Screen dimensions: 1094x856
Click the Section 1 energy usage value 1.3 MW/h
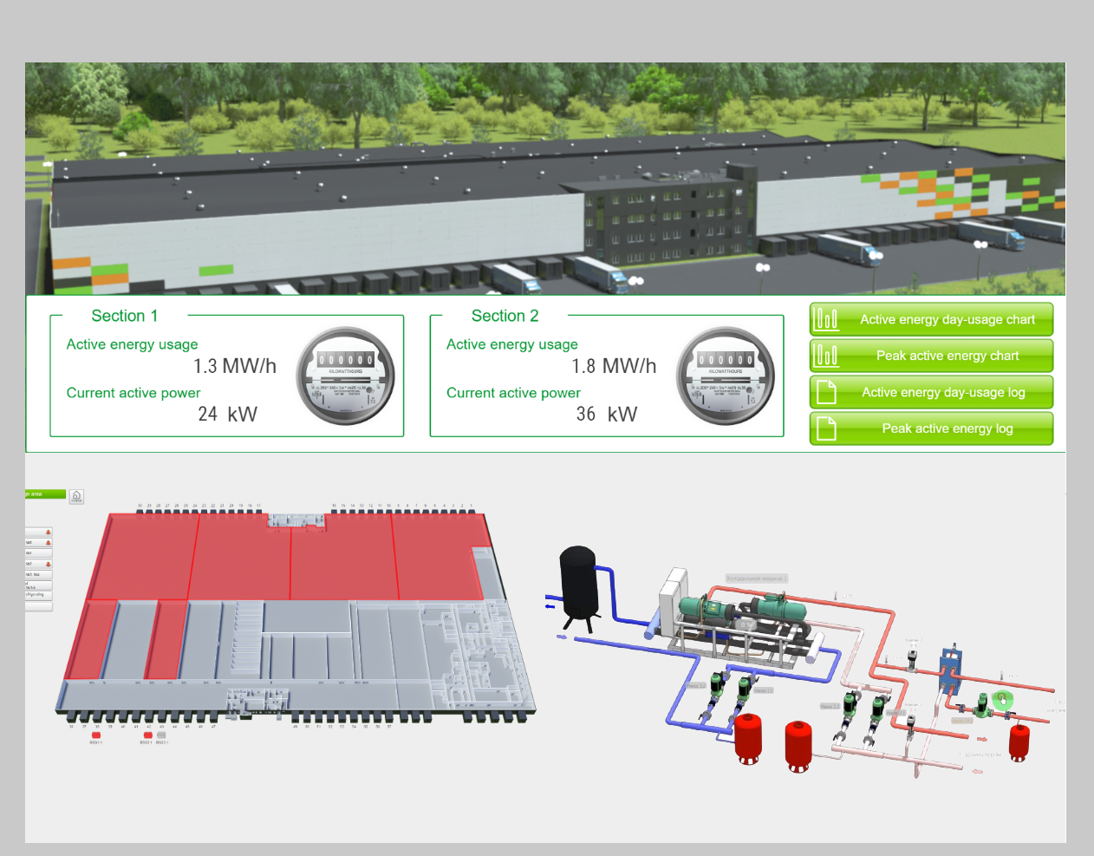click(x=234, y=366)
